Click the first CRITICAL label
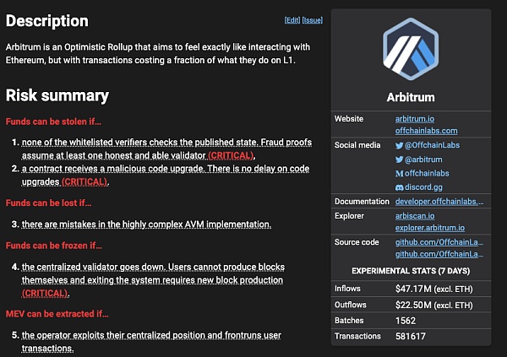Image resolution: width=507 pixels, height=357 pixels. 231,156
